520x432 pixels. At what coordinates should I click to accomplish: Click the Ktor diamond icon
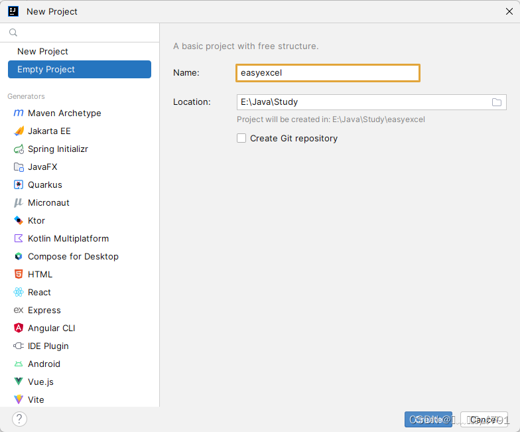(19, 220)
